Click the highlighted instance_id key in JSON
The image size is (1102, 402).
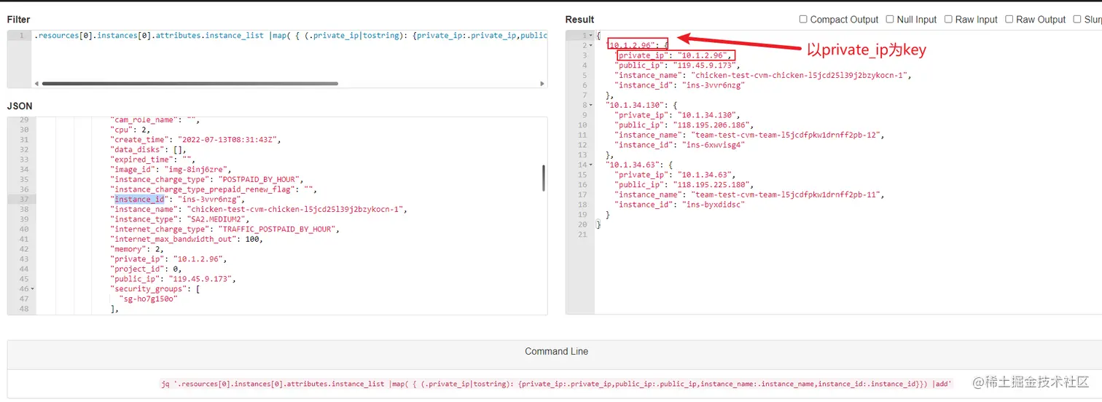coord(139,200)
